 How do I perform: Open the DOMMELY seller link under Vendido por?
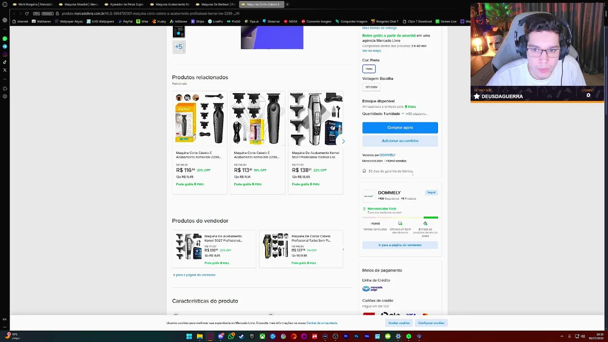[388, 155]
